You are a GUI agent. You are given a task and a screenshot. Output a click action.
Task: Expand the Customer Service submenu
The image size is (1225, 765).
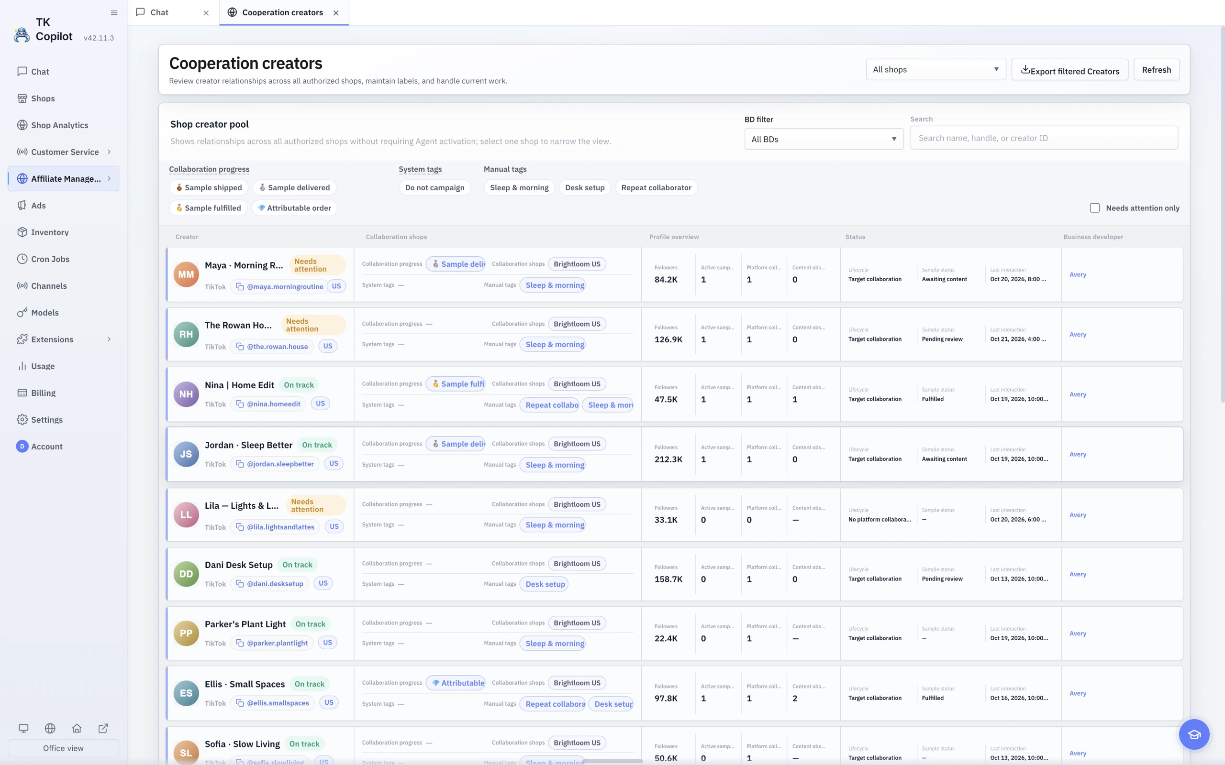(x=109, y=152)
